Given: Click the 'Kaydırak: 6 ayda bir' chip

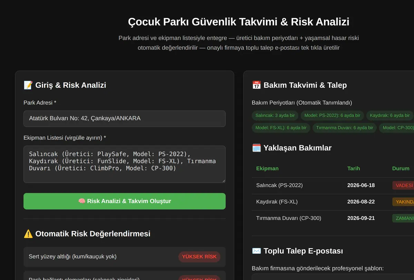Looking at the screenshot, I should [x=390, y=115].
